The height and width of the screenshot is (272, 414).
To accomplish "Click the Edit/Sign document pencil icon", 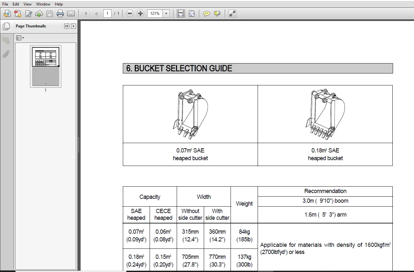I will pyautogui.click(x=28, y=14).
